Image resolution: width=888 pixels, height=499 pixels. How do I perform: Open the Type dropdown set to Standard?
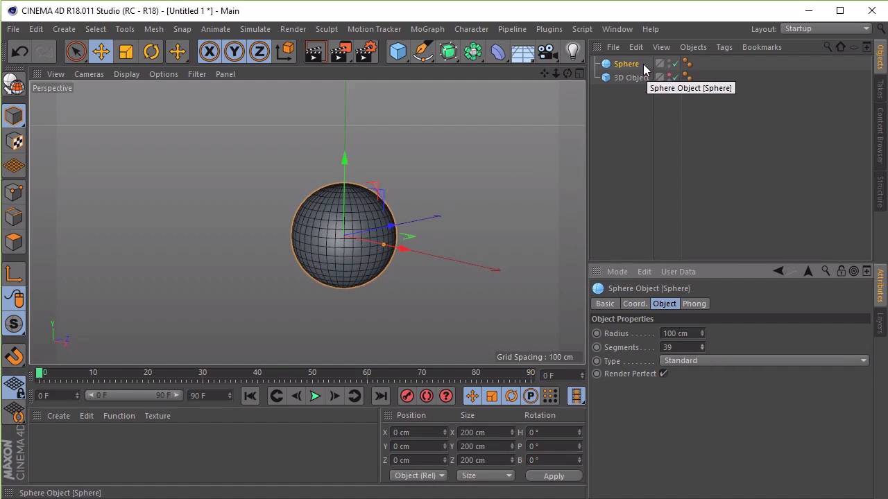click(764, 360)
